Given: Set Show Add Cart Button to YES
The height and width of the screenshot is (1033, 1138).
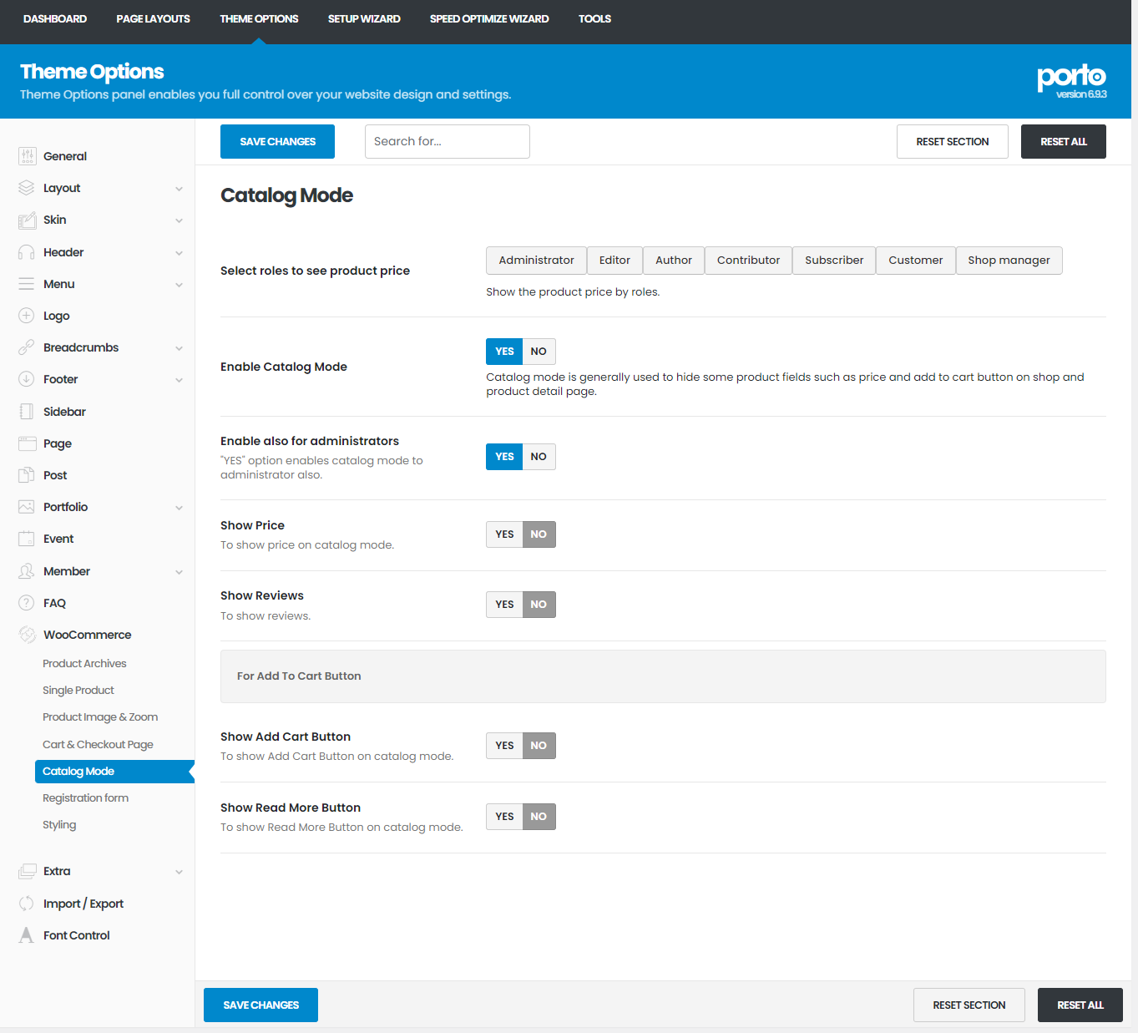Looking at the screenshot, I should coord(504,746).
